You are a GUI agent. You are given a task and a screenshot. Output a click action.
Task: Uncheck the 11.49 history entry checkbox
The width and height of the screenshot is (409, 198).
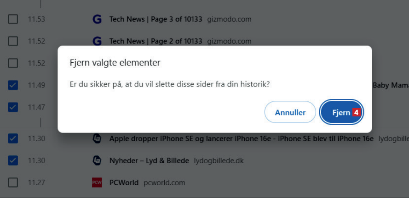(13, 85)
